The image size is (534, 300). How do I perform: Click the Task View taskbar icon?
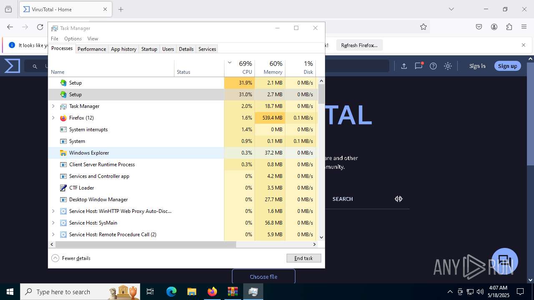(x=150, y=292)
